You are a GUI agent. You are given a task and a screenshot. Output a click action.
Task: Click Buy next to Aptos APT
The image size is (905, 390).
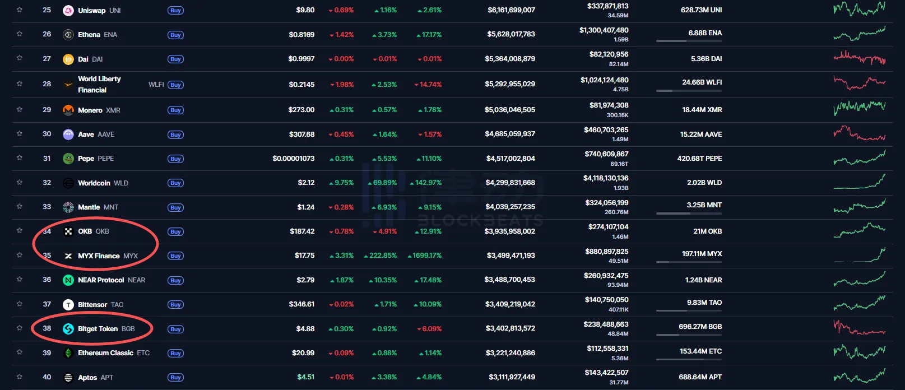(175, 377)
